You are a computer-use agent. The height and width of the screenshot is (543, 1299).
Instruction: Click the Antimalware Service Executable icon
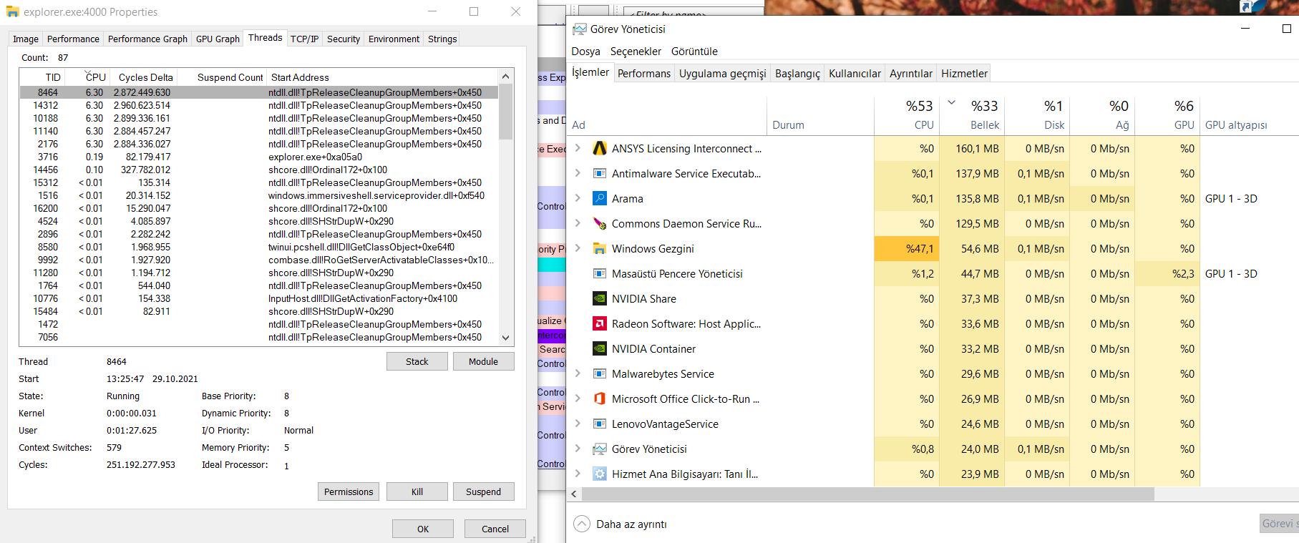[600, 174]
